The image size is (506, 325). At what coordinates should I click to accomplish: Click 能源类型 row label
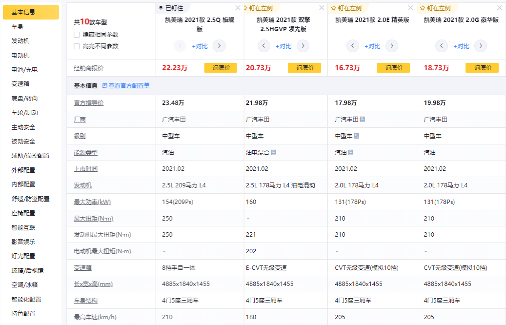85,152
